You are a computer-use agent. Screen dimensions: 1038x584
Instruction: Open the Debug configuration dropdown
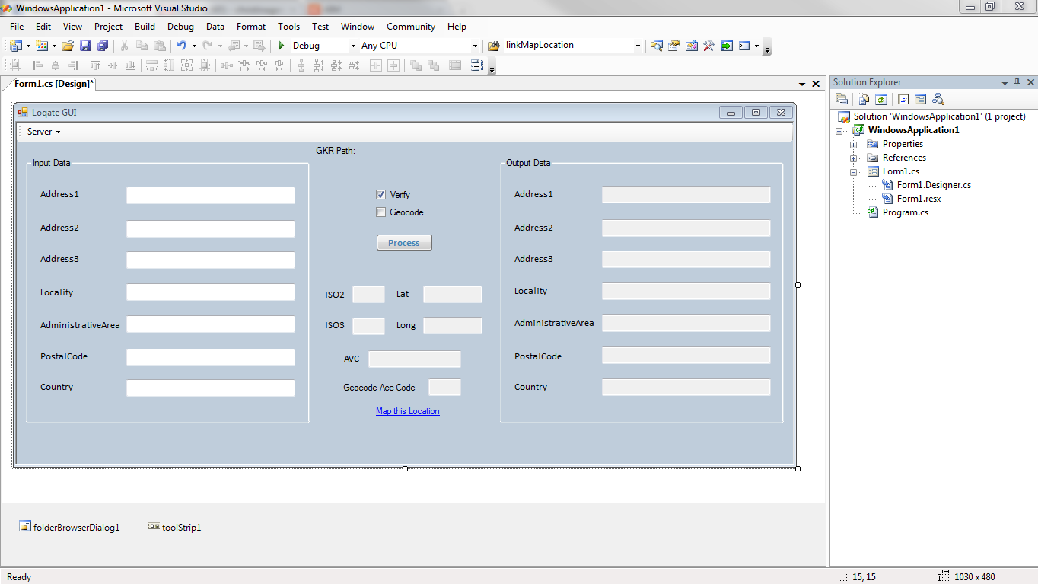click(x=353, y=46)
